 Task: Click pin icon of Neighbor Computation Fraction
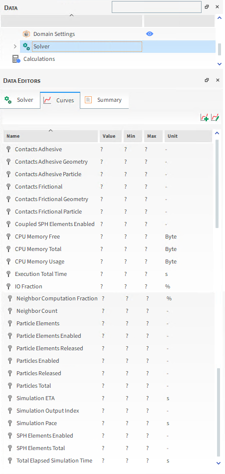coord(10,298)
